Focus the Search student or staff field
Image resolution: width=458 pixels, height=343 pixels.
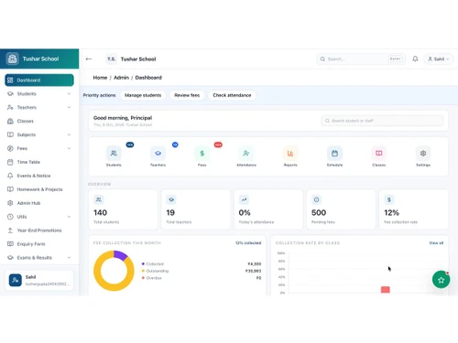382,121
